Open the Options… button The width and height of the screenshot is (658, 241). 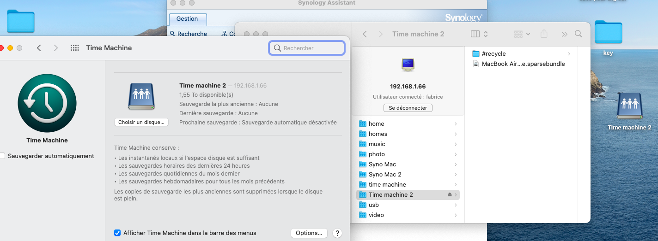pyautogui.click(x=309, y=233)
